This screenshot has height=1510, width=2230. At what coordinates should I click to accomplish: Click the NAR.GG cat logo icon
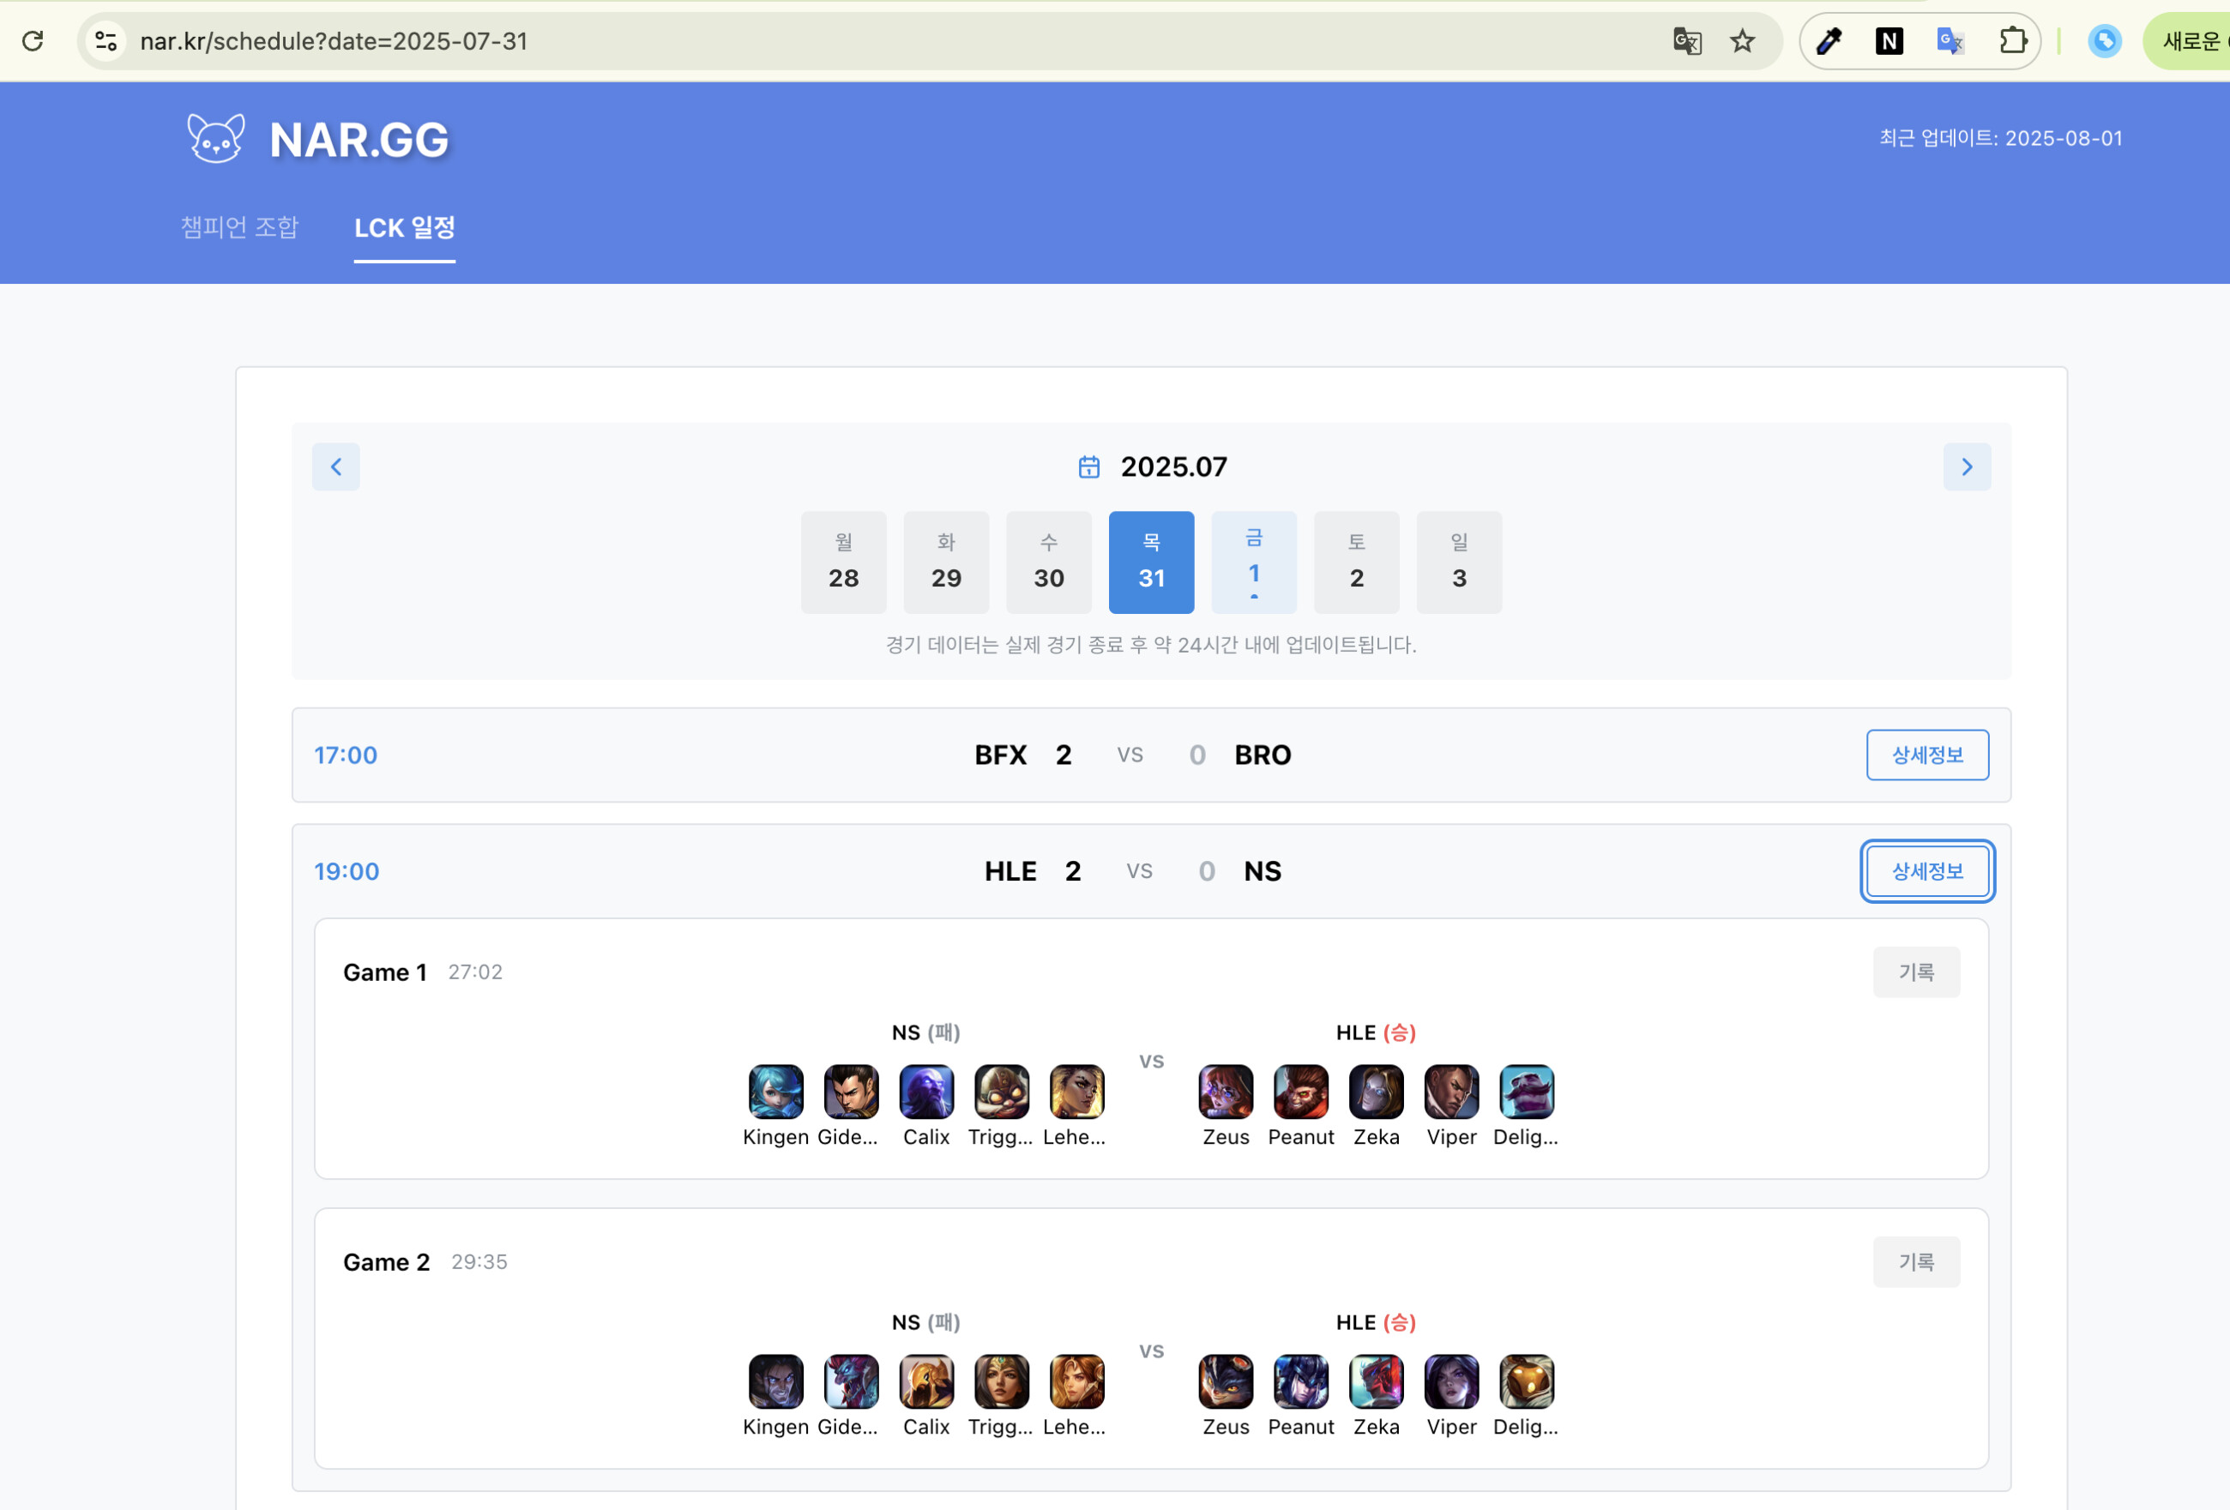pyautogui.click(x=215, y=139)
